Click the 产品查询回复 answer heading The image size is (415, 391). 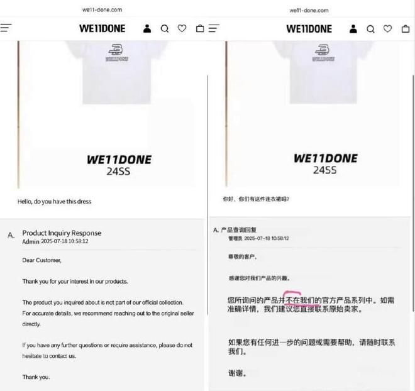click(x=239, y=230)
